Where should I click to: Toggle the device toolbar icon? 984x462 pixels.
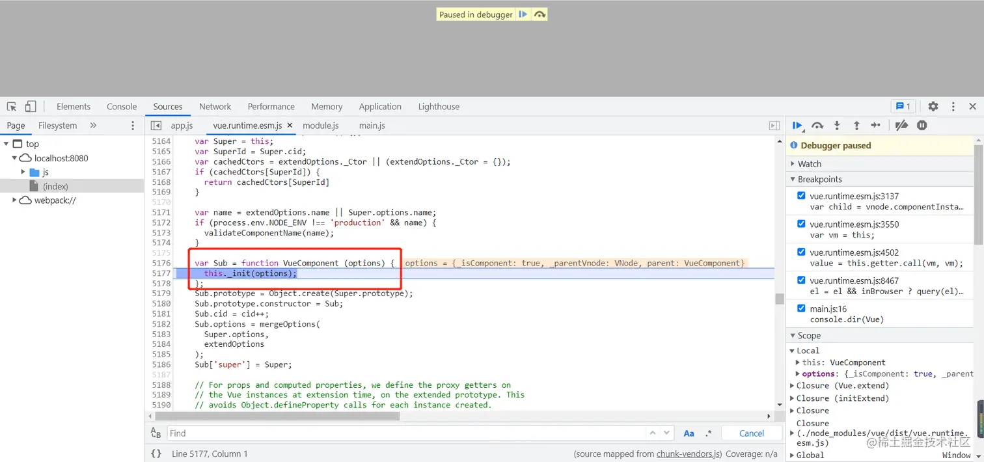(31, 107)
